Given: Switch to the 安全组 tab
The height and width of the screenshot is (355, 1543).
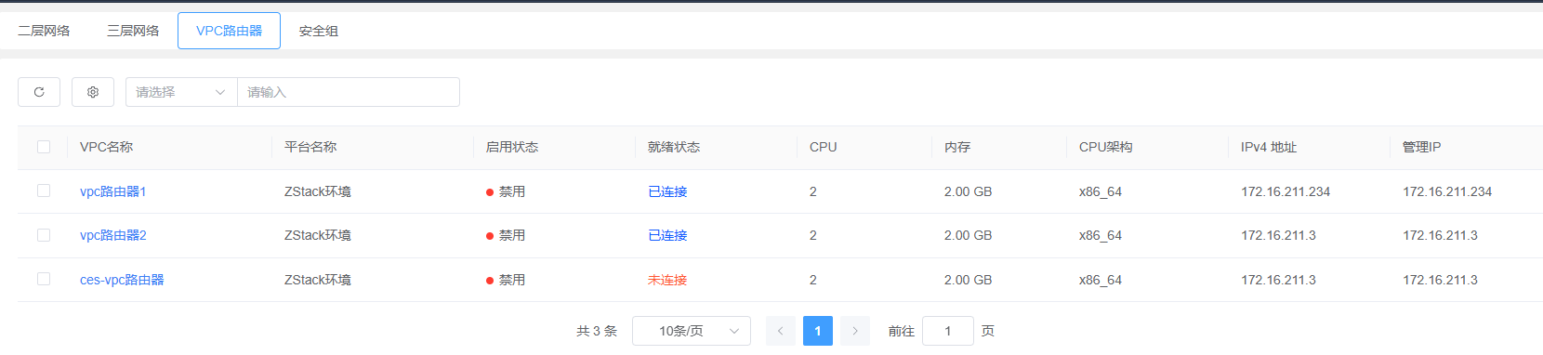Looking at the screenshot, I should 319,31.
